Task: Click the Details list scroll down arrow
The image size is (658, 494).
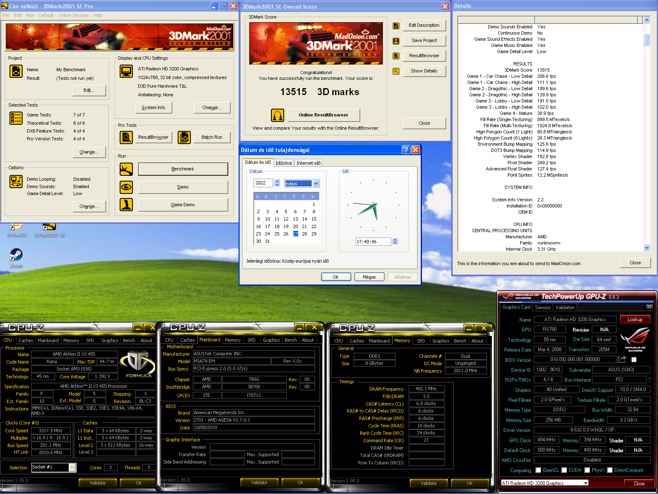Action: [x=646, y=248]
